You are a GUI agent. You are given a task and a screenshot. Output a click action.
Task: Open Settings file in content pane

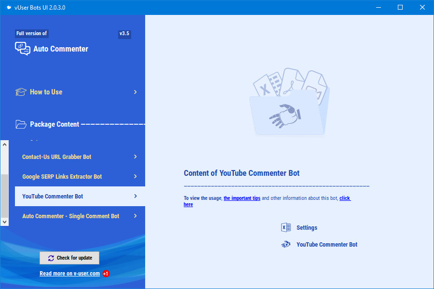pyautogui.click(x=307, y=228)
